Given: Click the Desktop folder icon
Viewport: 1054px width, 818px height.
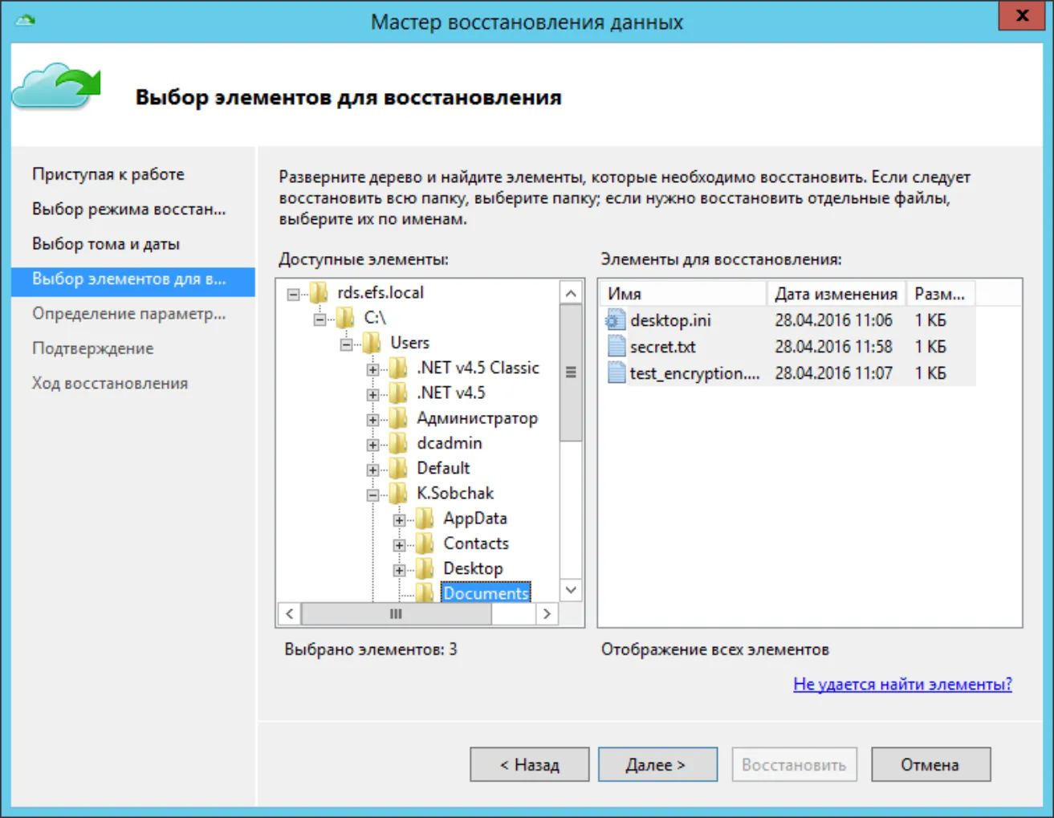Looking at the screenshot, I should [425, 568].
